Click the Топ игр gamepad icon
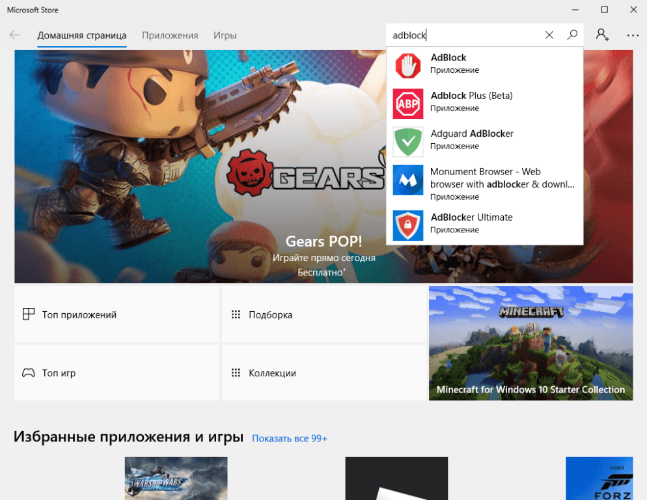The height and width of the screenshot is (500, 647). tap(29, 373)
